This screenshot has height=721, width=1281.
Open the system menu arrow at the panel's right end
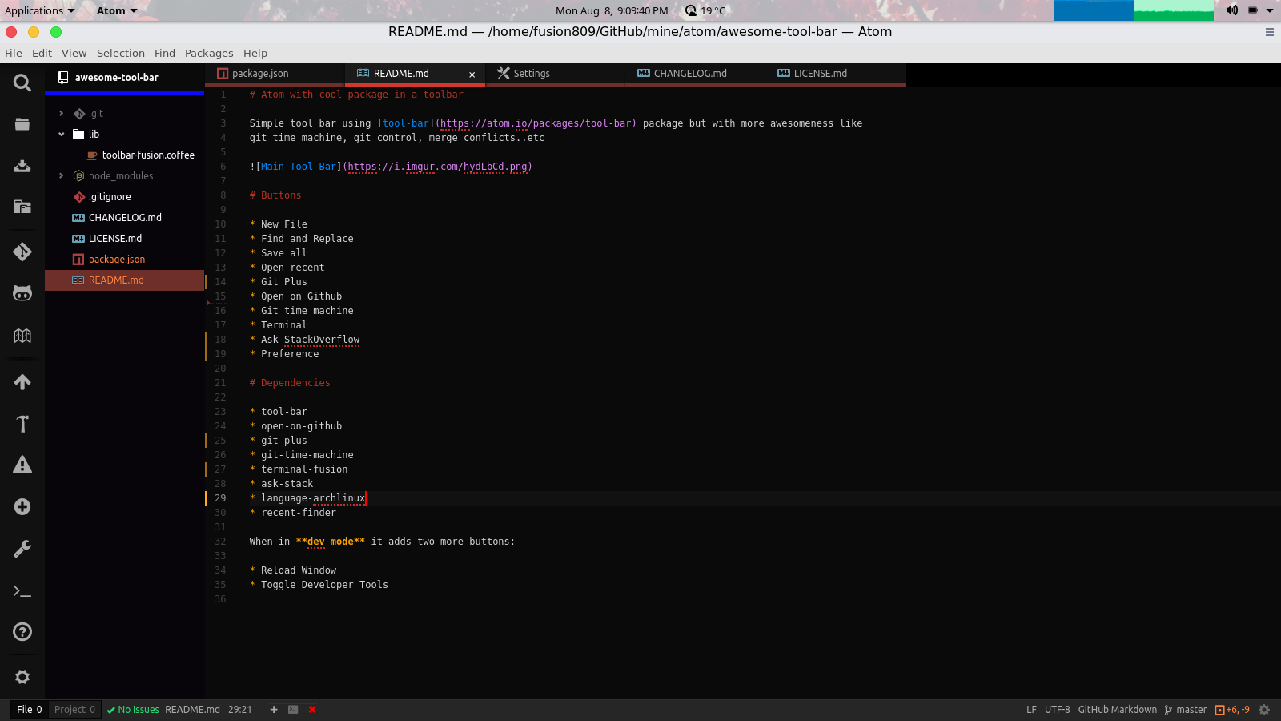coord(1270,10)
